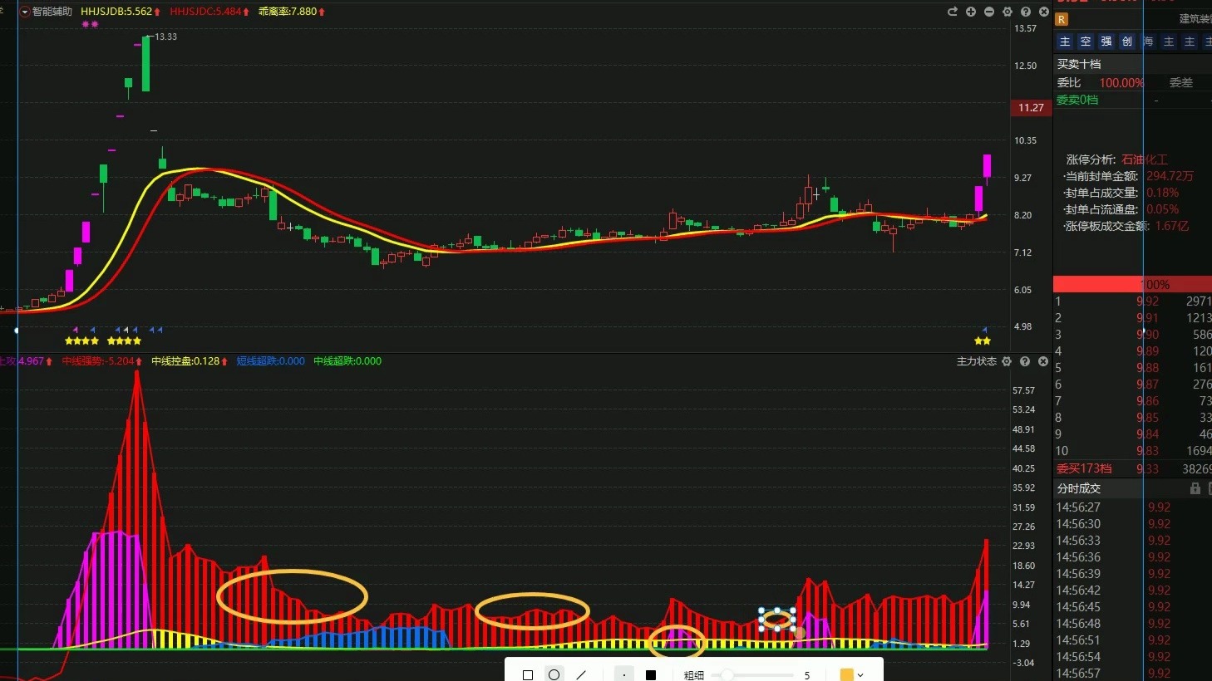
Task: Open settings gear beside 主力状态
Action: click(1007, 361)
